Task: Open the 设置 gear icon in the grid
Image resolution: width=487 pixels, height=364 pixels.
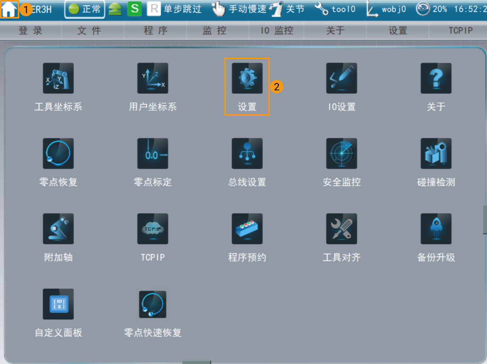Action: [x=247, y=78]
